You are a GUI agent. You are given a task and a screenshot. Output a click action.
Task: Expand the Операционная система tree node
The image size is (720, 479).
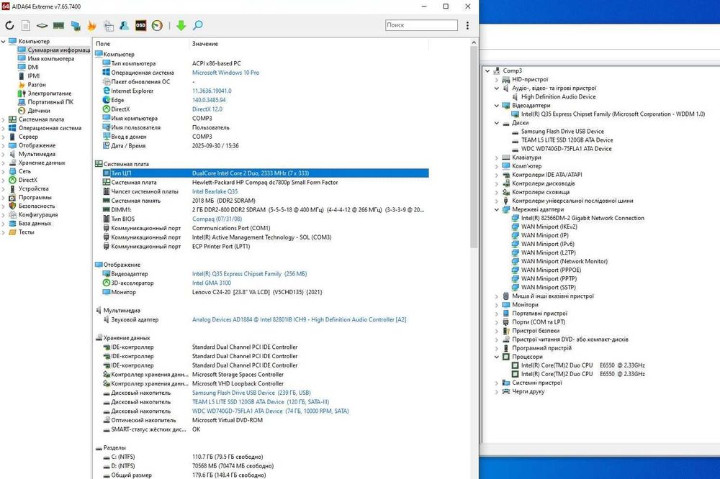pos(4,128)
